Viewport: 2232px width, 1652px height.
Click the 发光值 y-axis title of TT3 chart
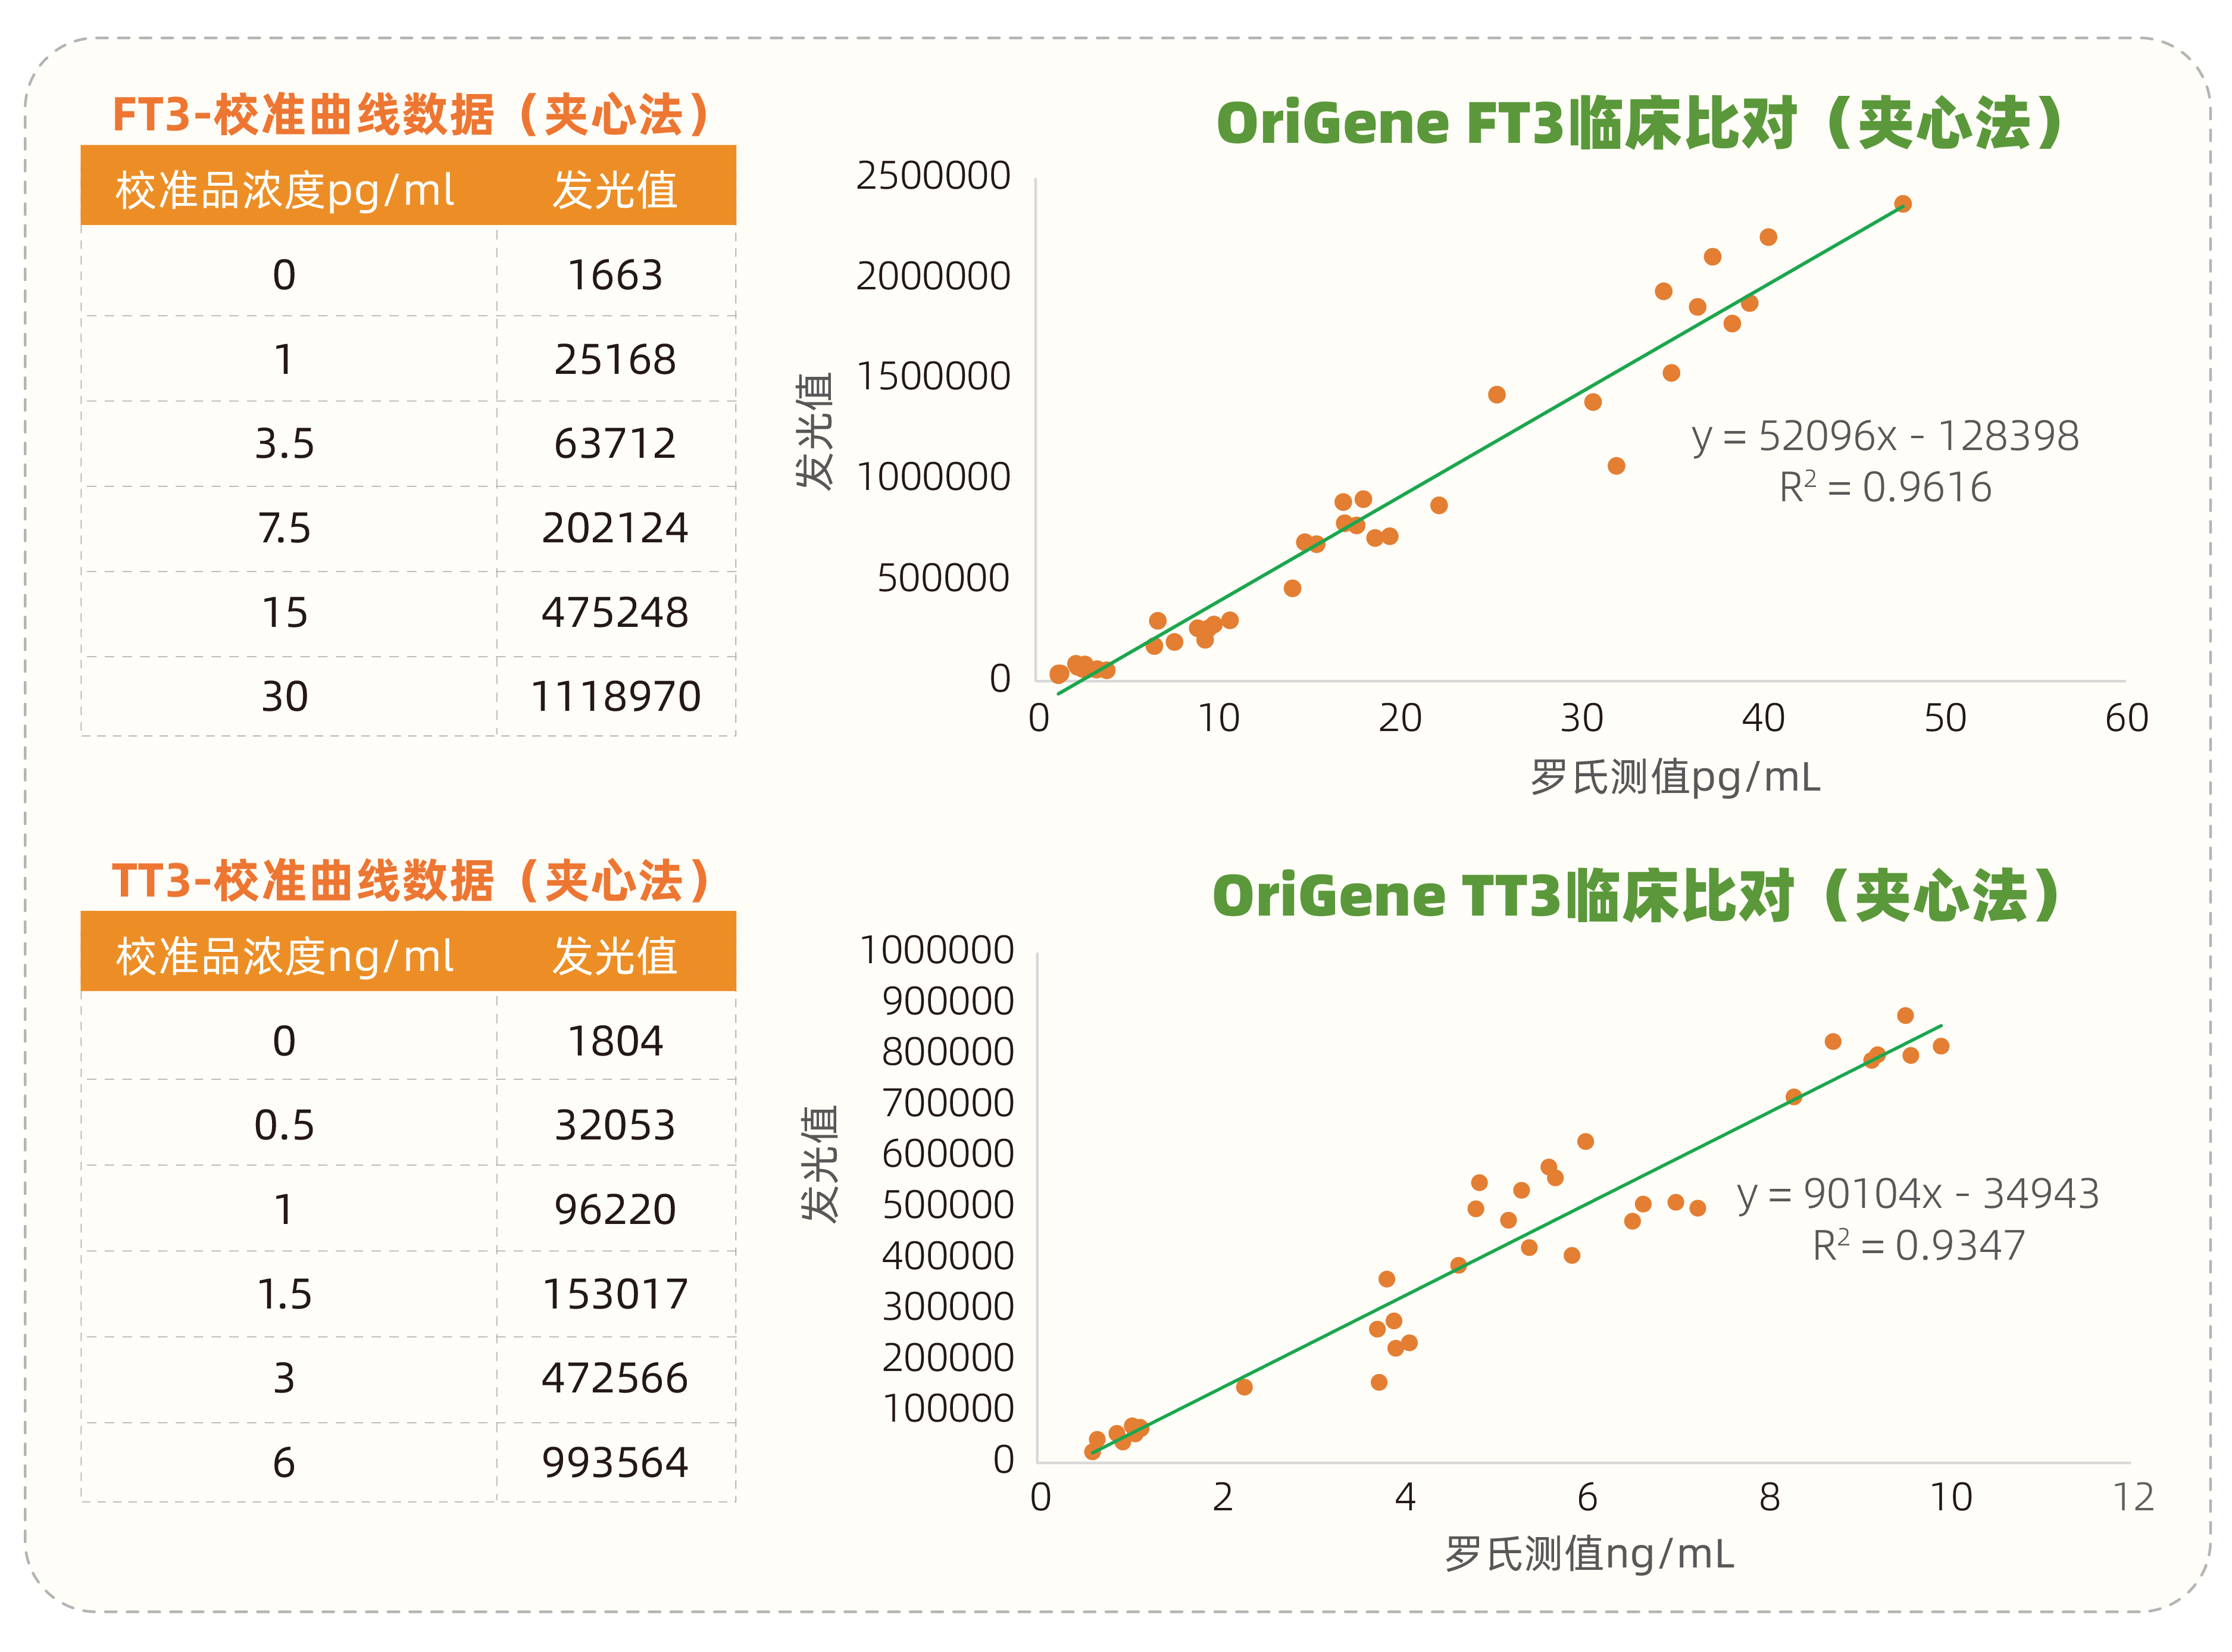pyautogui.click(x=818, y=1164)
